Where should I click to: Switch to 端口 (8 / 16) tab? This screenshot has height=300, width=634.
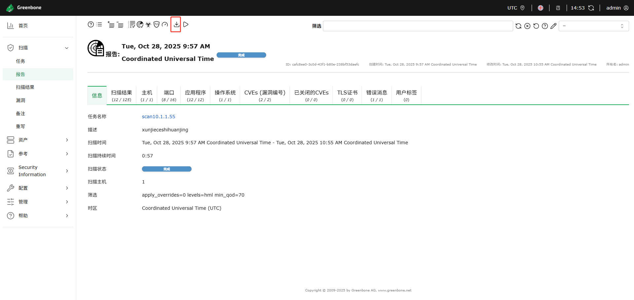(x=169, y=95)
